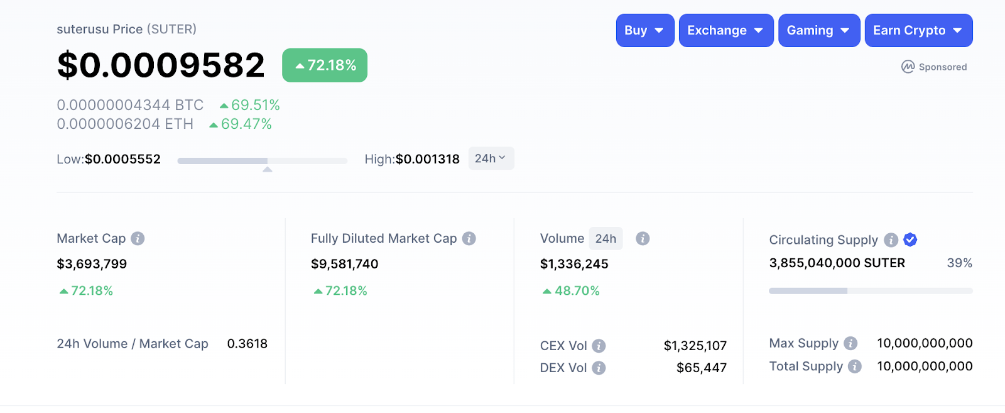Click the Circulating Supply info icon

pyautogui.click(x=891, y=240)
